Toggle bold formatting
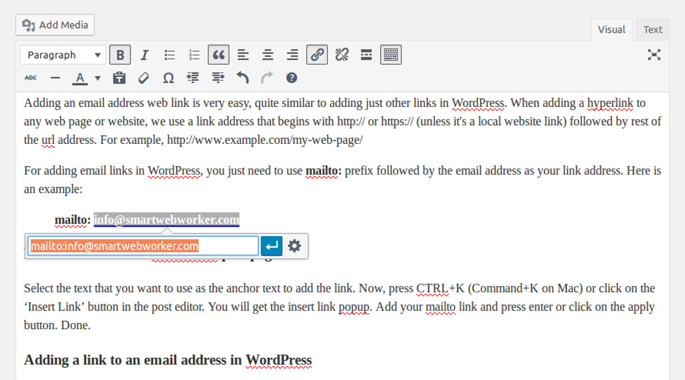Image resolution: width=685 pixels, height=380 pixels. (x=120, y=55)
